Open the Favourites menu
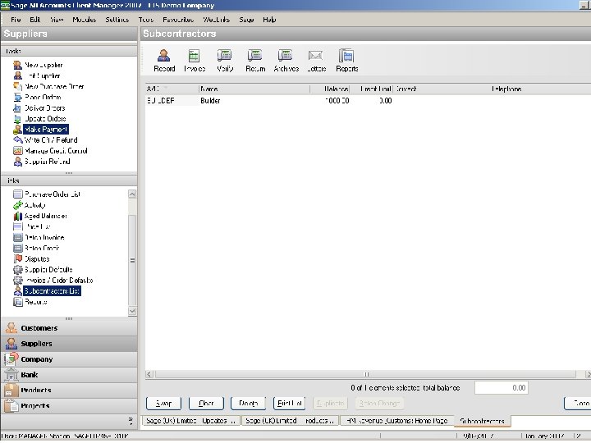Screen dimensions: 591x443 [178, 20]
